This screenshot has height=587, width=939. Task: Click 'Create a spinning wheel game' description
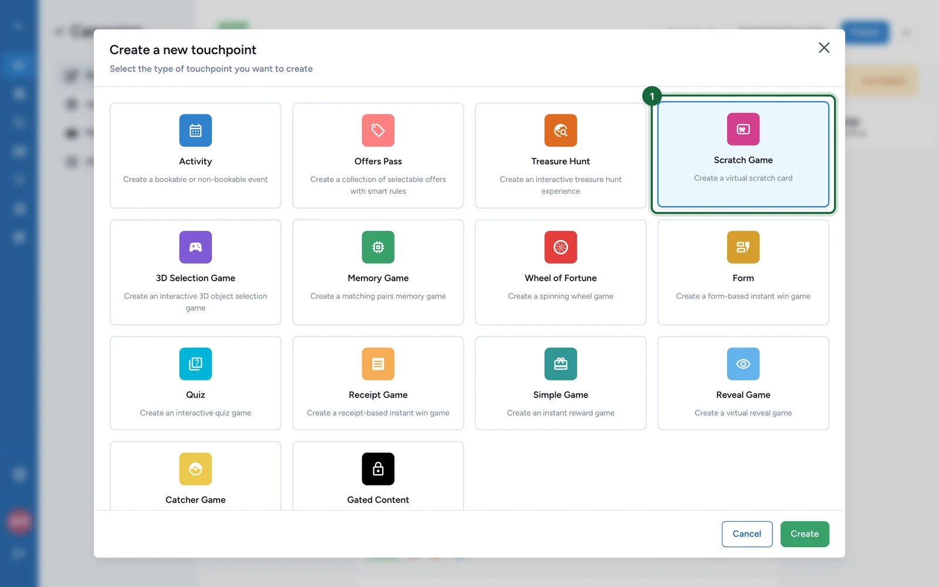pos(560,296)
